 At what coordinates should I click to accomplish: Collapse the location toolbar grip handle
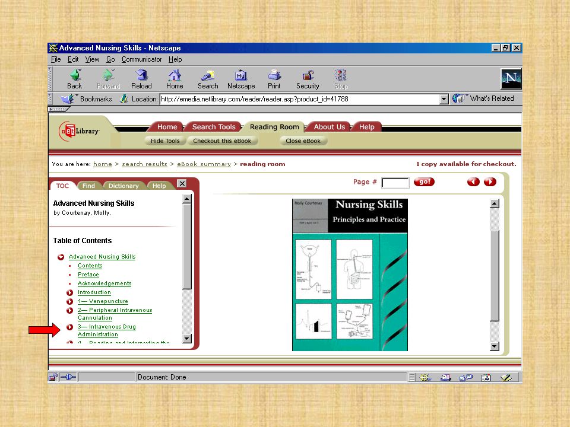tap(51, 99)
